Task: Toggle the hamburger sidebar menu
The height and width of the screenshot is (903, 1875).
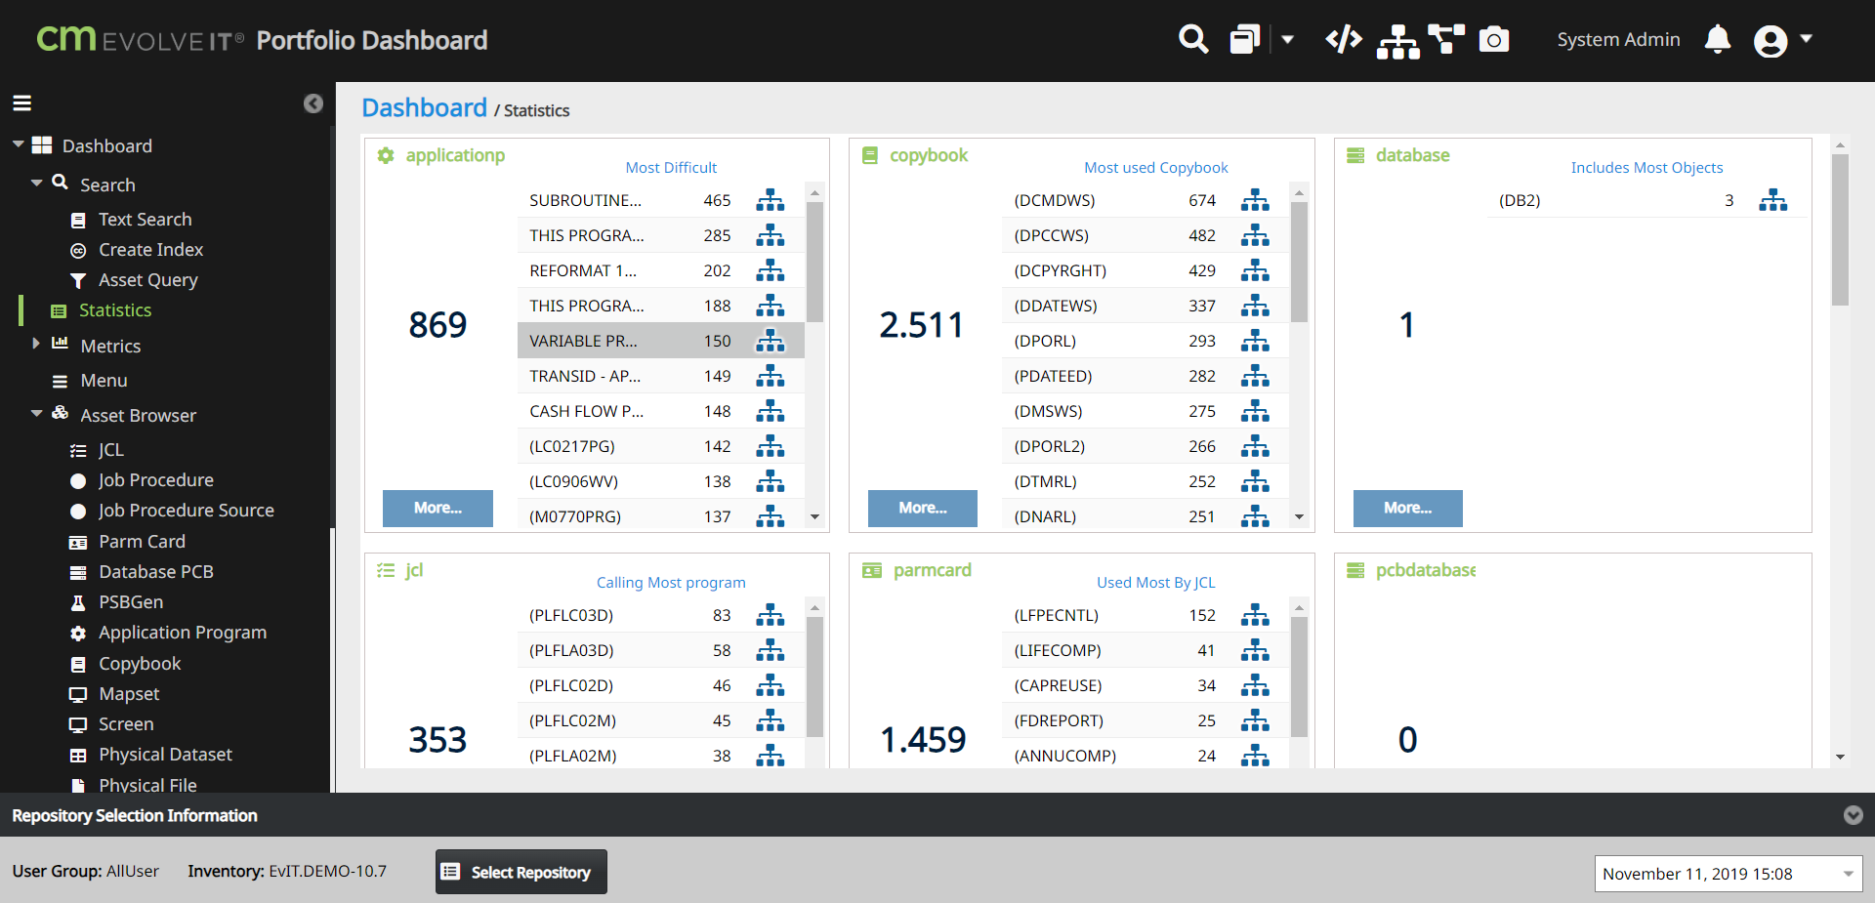Action: click(22, 103)
